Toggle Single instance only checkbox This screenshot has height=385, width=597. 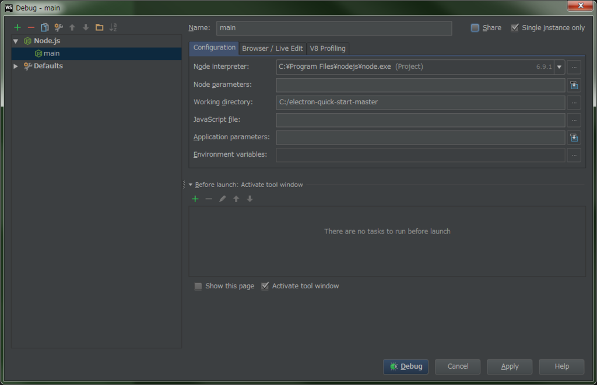point(514,28)
